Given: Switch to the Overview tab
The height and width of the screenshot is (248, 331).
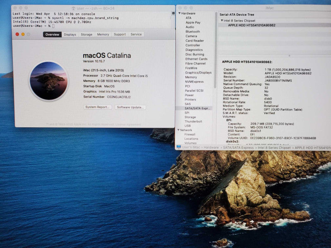Looking at the screenshot, I should 52,34.
